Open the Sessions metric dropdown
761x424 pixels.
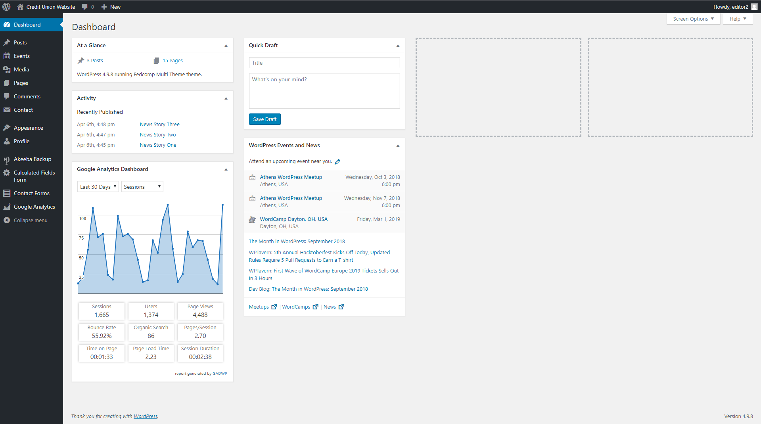pos(142,187)
